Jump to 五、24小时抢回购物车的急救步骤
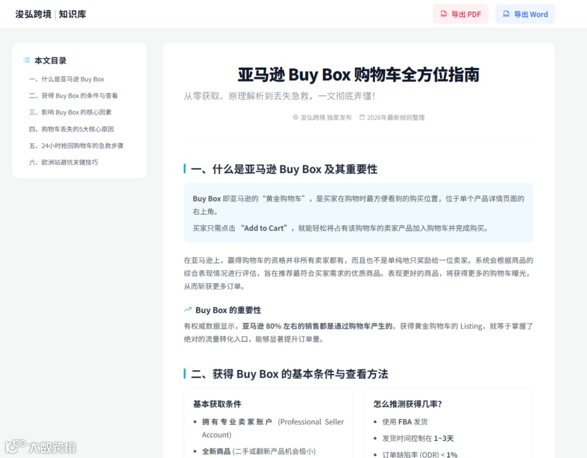The width and height of the screenshot is (587, 458). click(76, 145)
